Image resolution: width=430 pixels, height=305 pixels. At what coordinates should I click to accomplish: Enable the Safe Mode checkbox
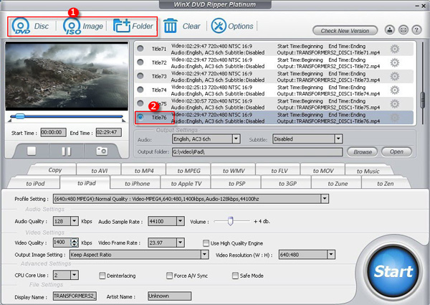coord(235,276)
